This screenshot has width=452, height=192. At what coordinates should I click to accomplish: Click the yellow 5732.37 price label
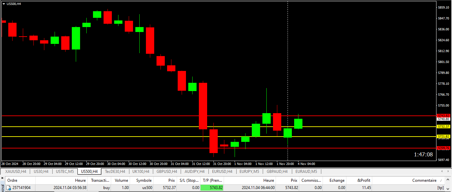point(443,127)
